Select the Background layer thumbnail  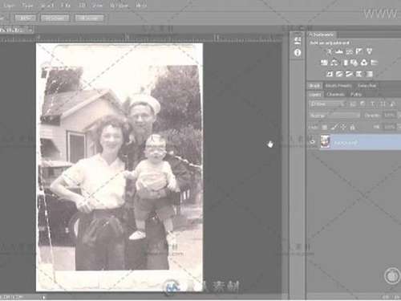pyautogui.click(x=325, y=142)
